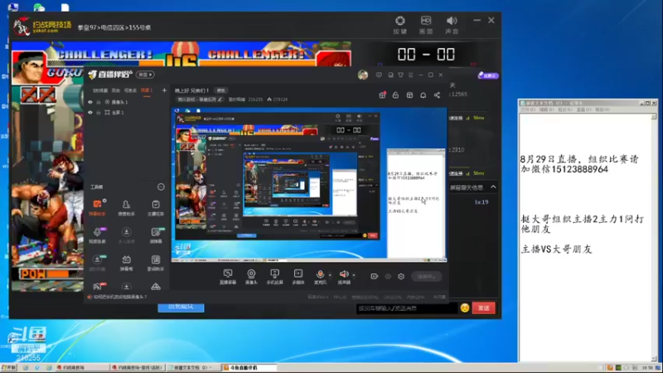Select the active 场景 1 tab
The width and height of the screenshot is (663, 373).
pyautogui.click(x=147, y=90)
